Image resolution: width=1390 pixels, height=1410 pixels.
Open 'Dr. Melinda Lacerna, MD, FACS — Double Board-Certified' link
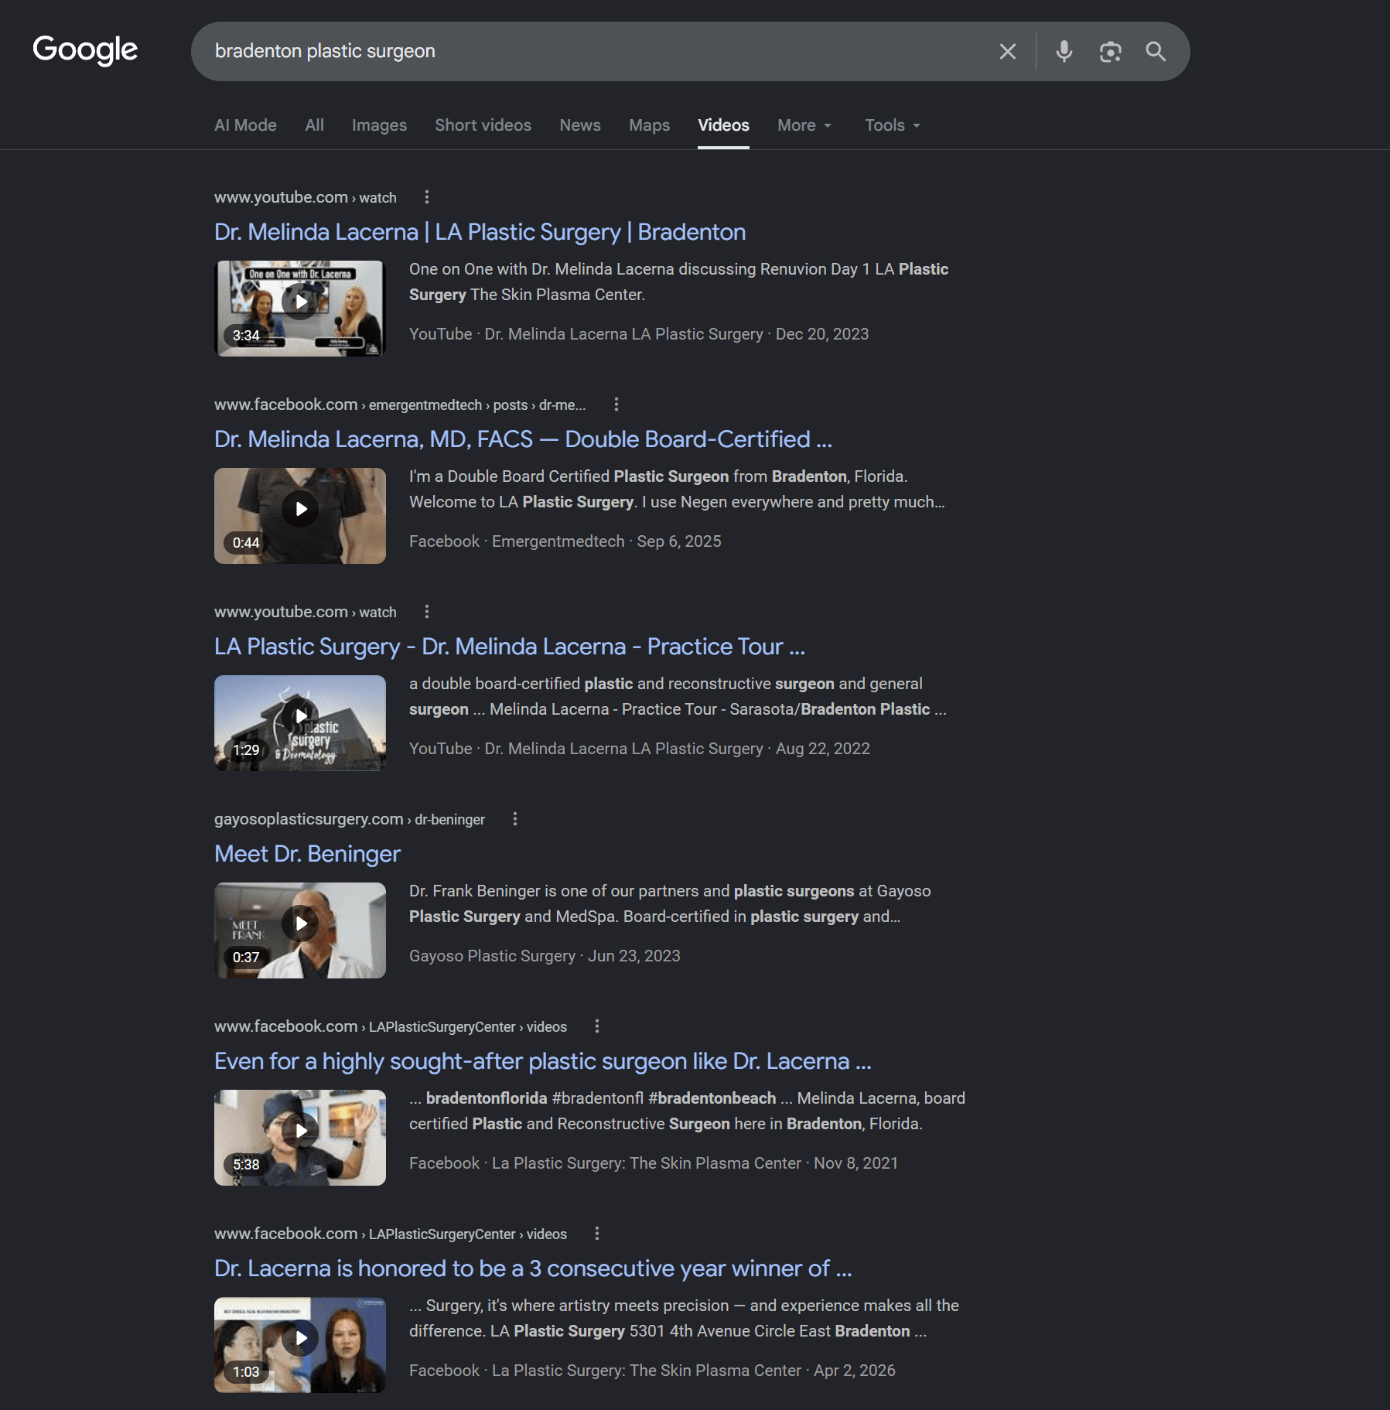[x=523, y=439]
